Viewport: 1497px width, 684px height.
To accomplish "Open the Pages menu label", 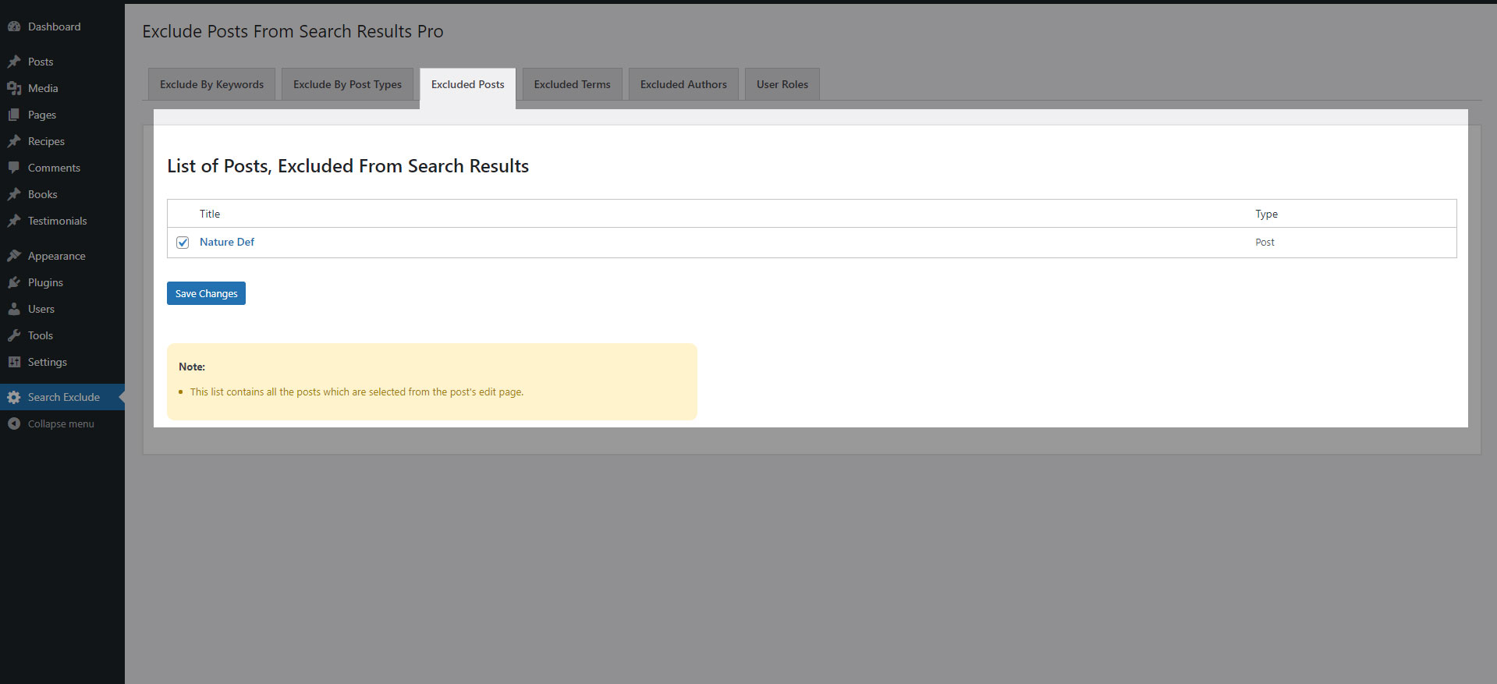I will 42,115.
